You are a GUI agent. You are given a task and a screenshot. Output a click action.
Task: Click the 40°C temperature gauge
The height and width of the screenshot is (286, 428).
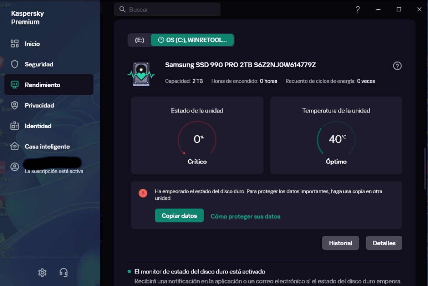pyautogui.click(x=336, y=139)
